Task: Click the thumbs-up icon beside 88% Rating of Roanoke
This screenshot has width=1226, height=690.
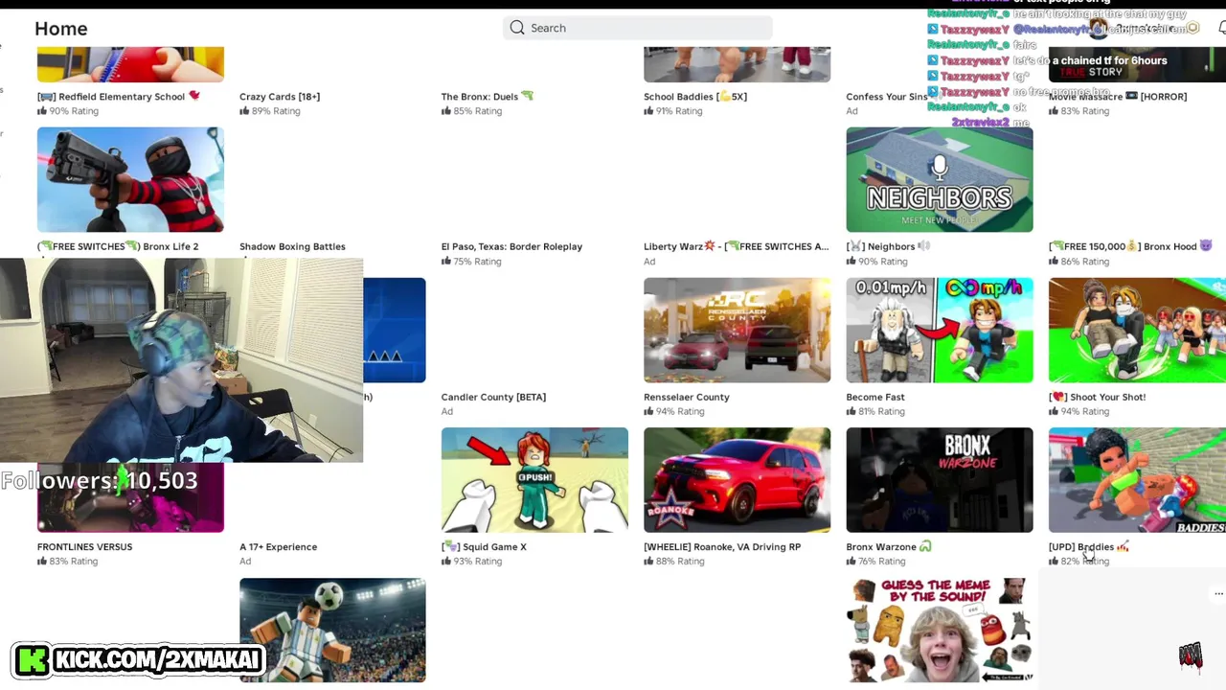Action: tap(648, 561)
